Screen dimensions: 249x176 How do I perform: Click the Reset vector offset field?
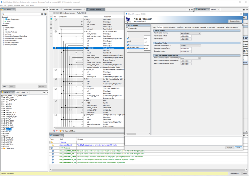[x=186, y=36]
